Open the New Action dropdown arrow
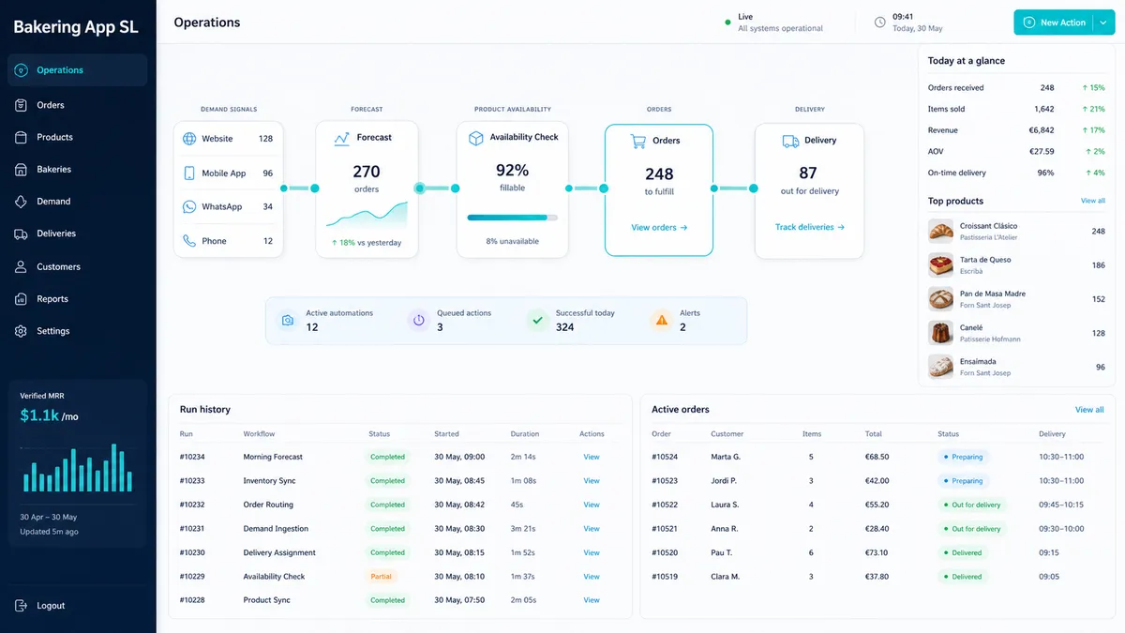The image size is (1125, 633). pyautogui.click(x=1103, y=23)
